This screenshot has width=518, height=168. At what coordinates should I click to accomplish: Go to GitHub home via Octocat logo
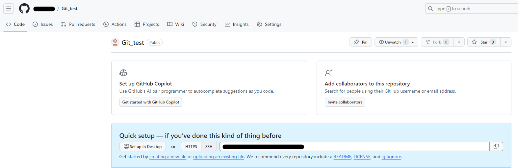24,9
